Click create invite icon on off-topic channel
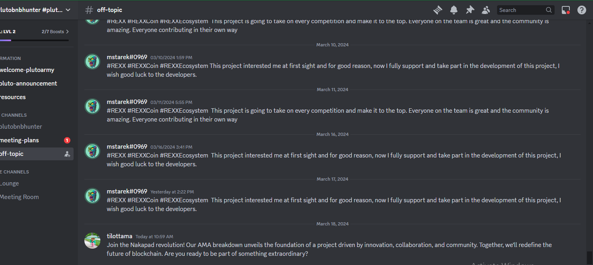The width and height of the screenshot is (593, 265). [x=67, y=154]
